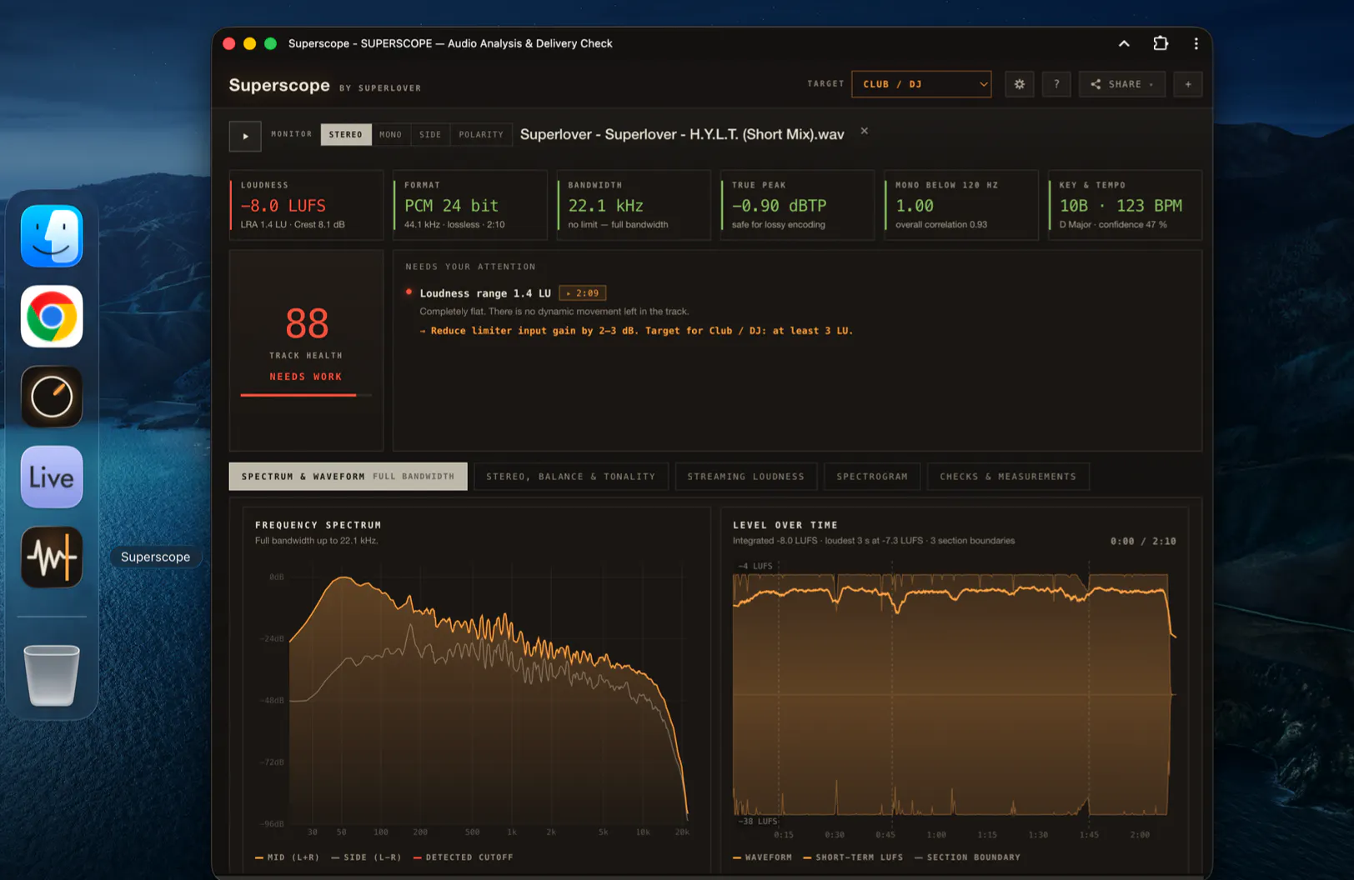Click "no limit — full bandwidth" text
The image size is (1354, 880).
tap(618, 225)
